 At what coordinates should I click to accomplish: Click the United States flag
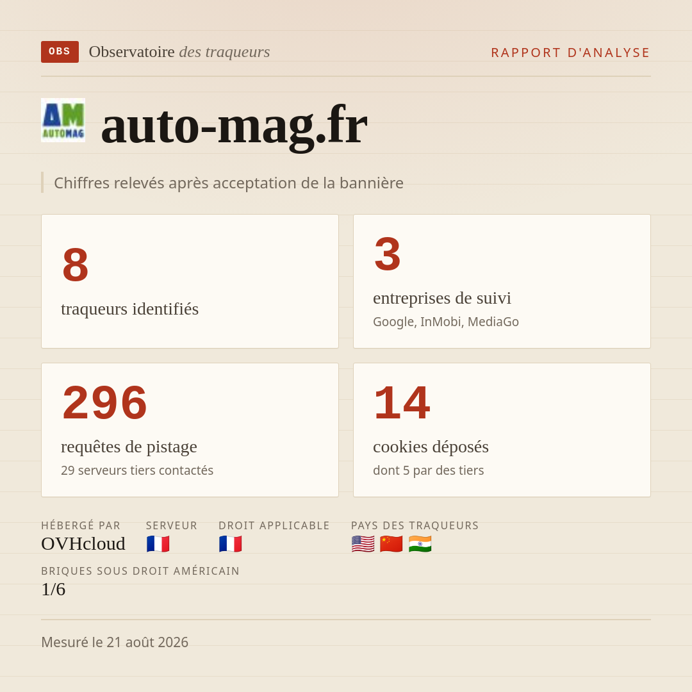click(x=363, y=544)
